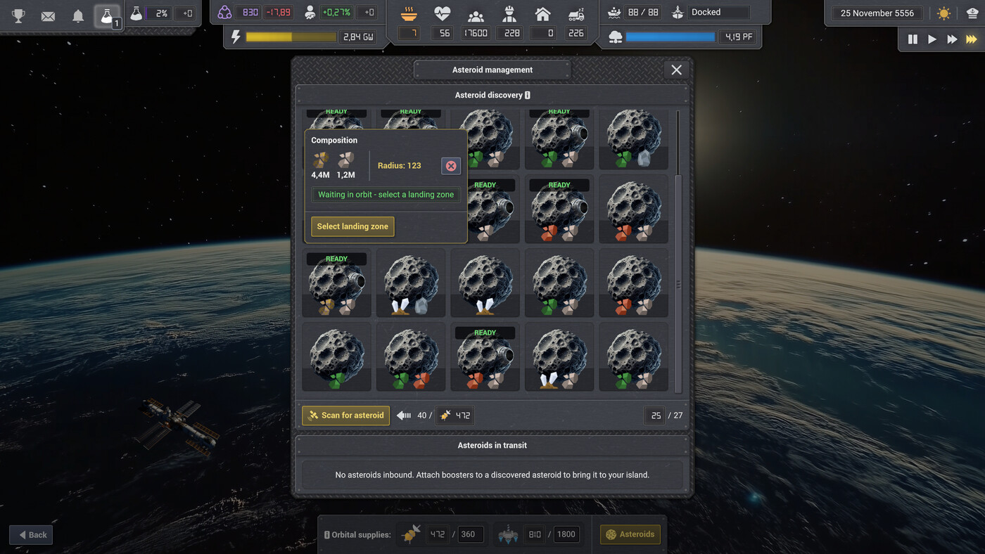
Task: Click the orange food bowl icon
Action: coord(409,13)
